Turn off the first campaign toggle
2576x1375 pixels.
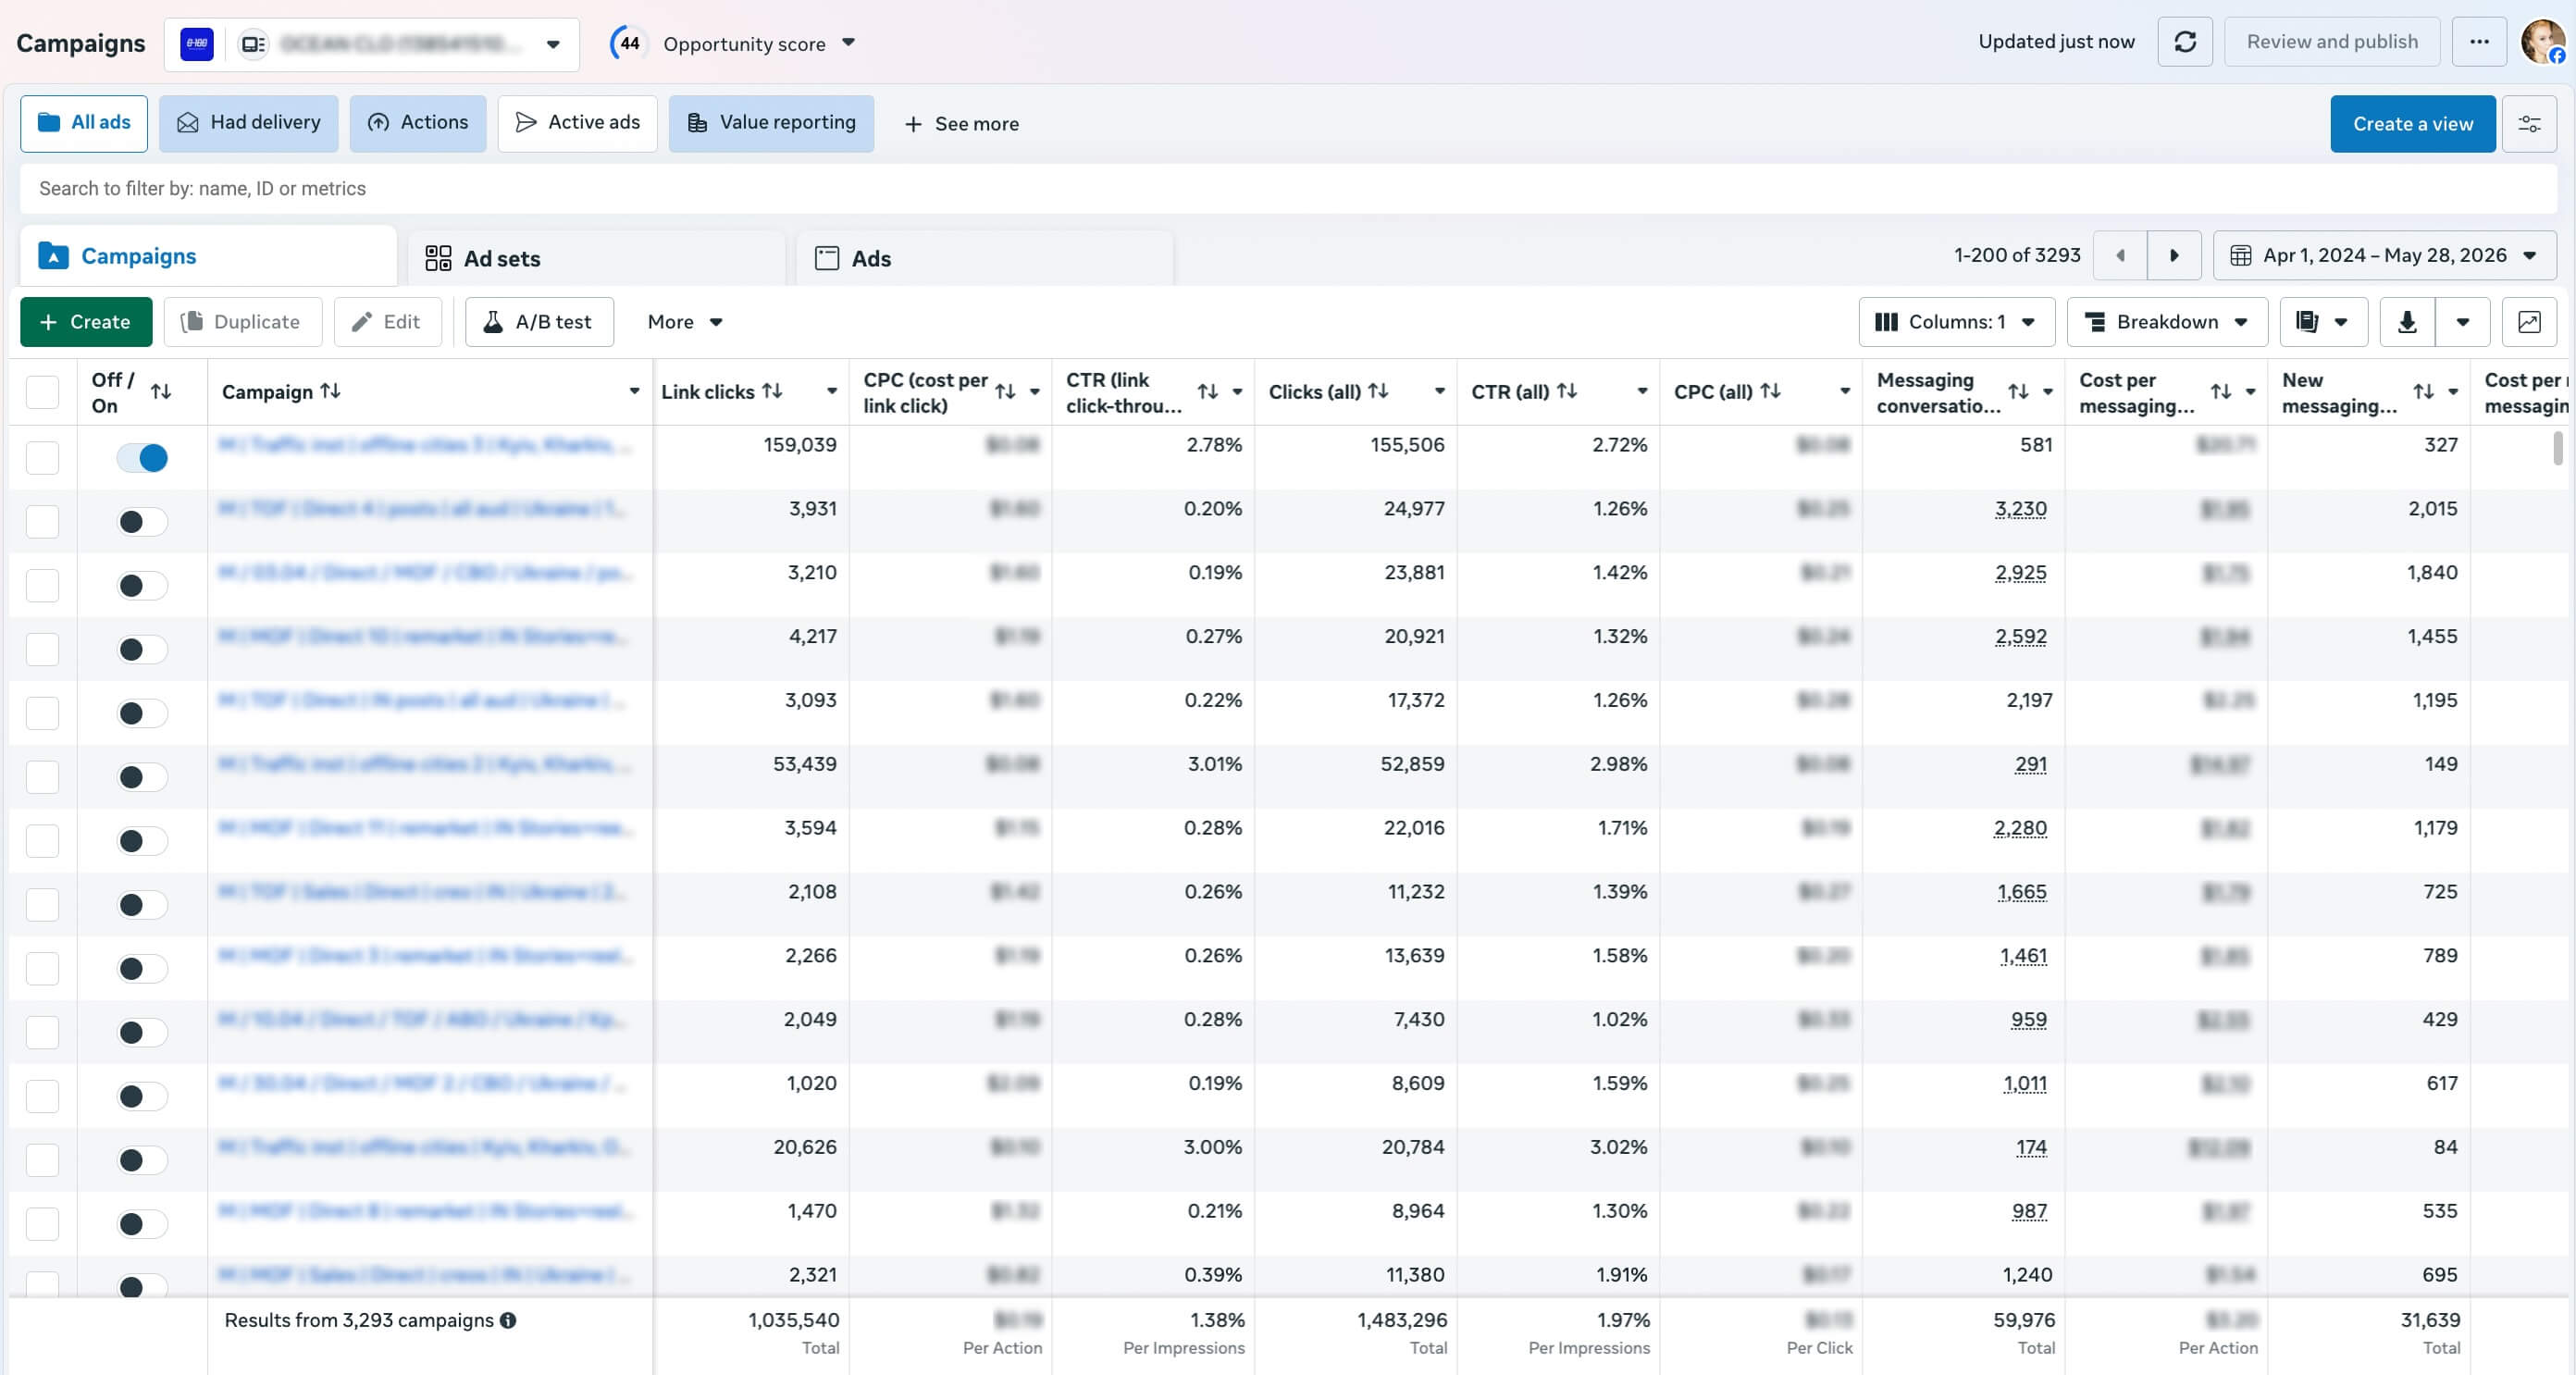(x=142, y=458)
